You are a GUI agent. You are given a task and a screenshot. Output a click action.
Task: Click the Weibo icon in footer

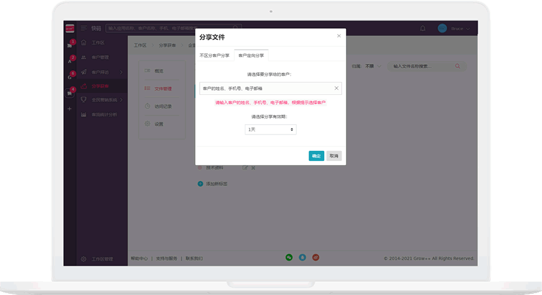pos(316,257)
